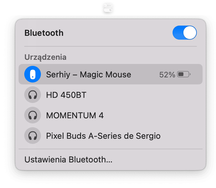216x188 pixels.
Task: Click the Pixel Buds headphones icon
Action: pos(33,136)
